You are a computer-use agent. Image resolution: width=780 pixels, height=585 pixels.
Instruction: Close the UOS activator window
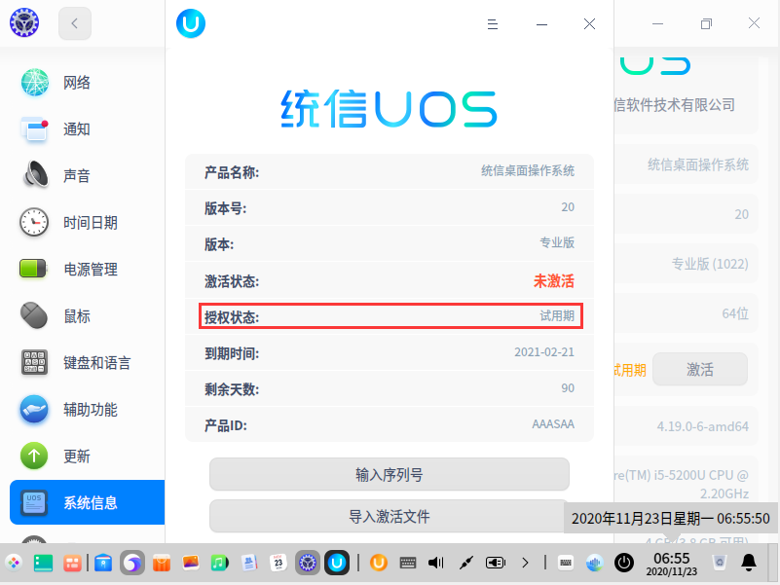tap(589, 24)
